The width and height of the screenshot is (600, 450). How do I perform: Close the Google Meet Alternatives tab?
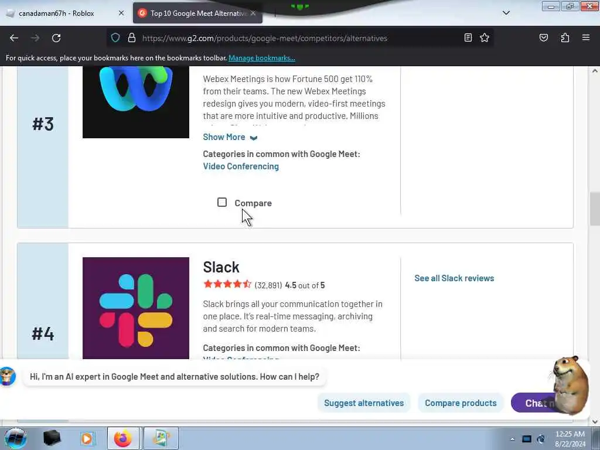pos(253,13)
